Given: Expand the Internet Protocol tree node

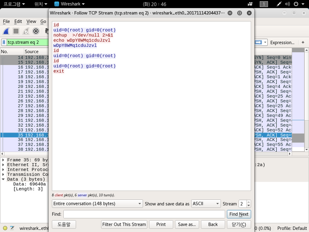Looking at the screenshot, I should 3,170.
